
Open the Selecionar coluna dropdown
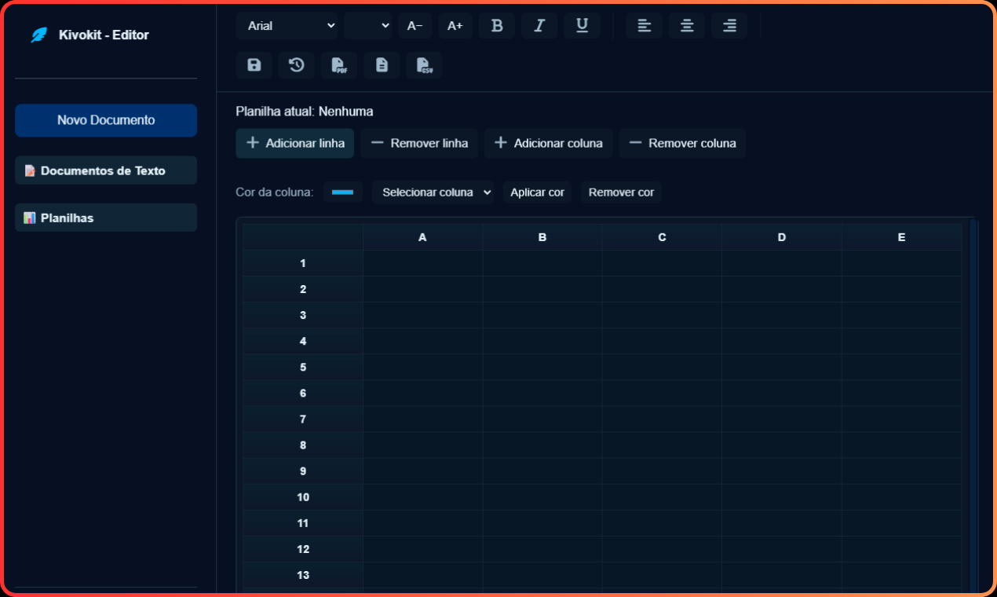(x=433, y=192)
